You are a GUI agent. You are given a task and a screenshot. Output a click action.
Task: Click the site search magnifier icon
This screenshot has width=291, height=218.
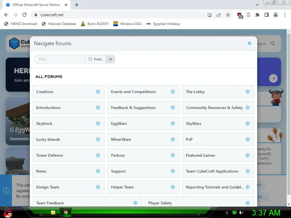pos(273,43)
